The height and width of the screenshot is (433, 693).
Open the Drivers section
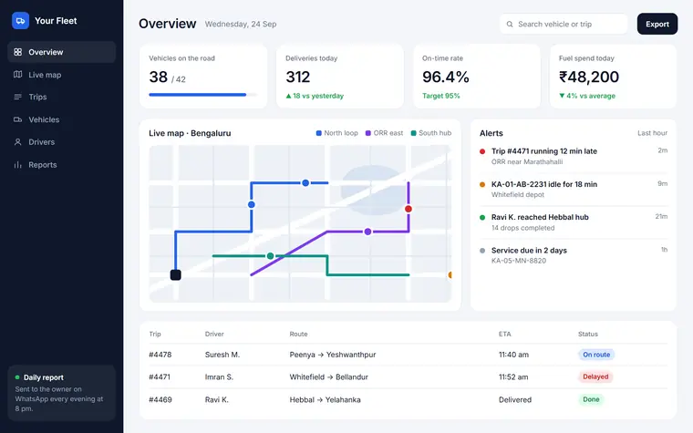(61, 142)
